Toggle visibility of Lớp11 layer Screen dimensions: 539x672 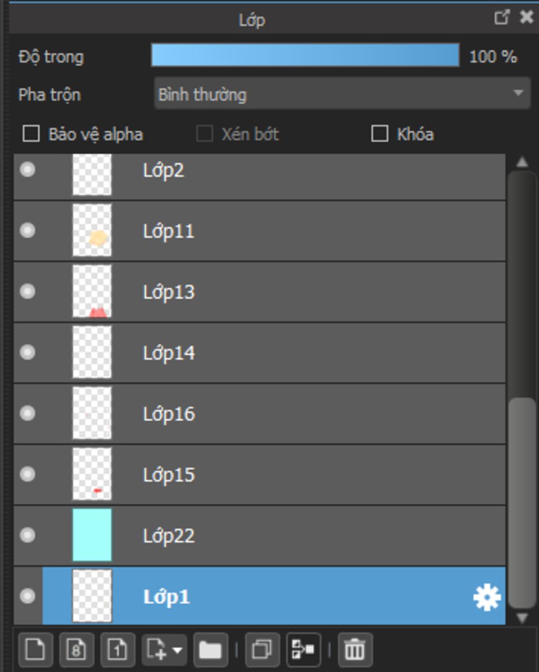coord(27,230)
